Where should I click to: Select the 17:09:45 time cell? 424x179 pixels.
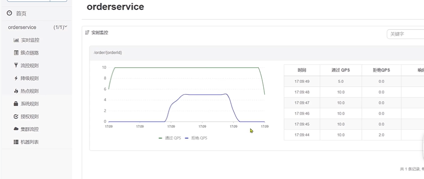click(x=302, y=124)
